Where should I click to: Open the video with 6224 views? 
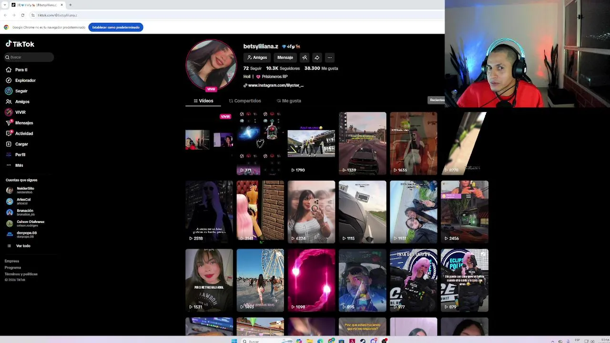311,212
